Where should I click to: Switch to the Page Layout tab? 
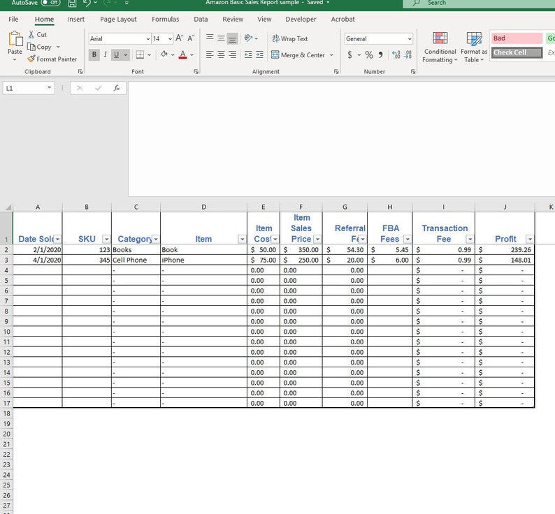(118, 19)
